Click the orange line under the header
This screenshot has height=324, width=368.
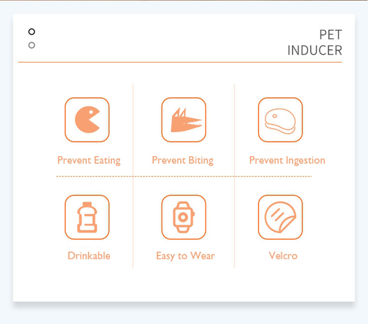point(180,62)
